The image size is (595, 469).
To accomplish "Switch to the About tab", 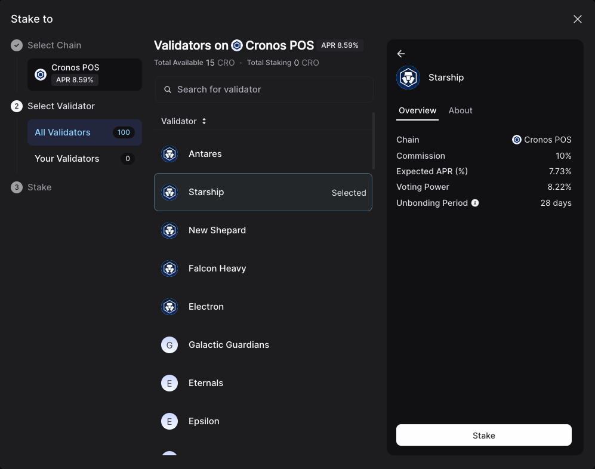I will click(x=460, y=110).
